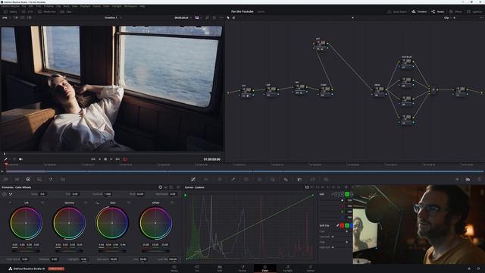Open the Playback menu
The height and width of the screenshot is (273, 485).
coord(85,6)
